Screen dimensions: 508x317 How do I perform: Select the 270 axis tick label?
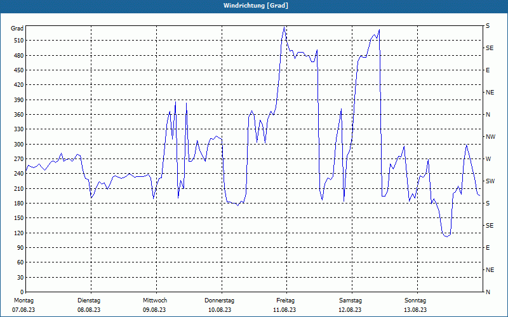19,159
